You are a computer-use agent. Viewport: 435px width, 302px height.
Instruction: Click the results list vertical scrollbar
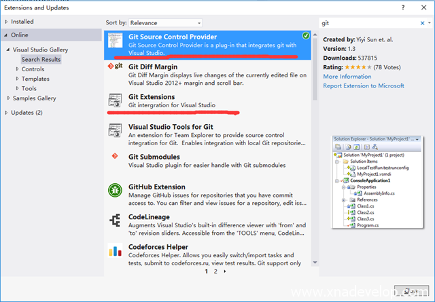[x=314, y=136]
